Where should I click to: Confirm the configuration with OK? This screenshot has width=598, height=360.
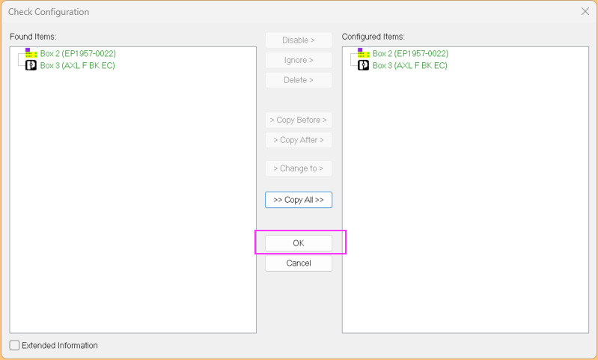(299, 243)
